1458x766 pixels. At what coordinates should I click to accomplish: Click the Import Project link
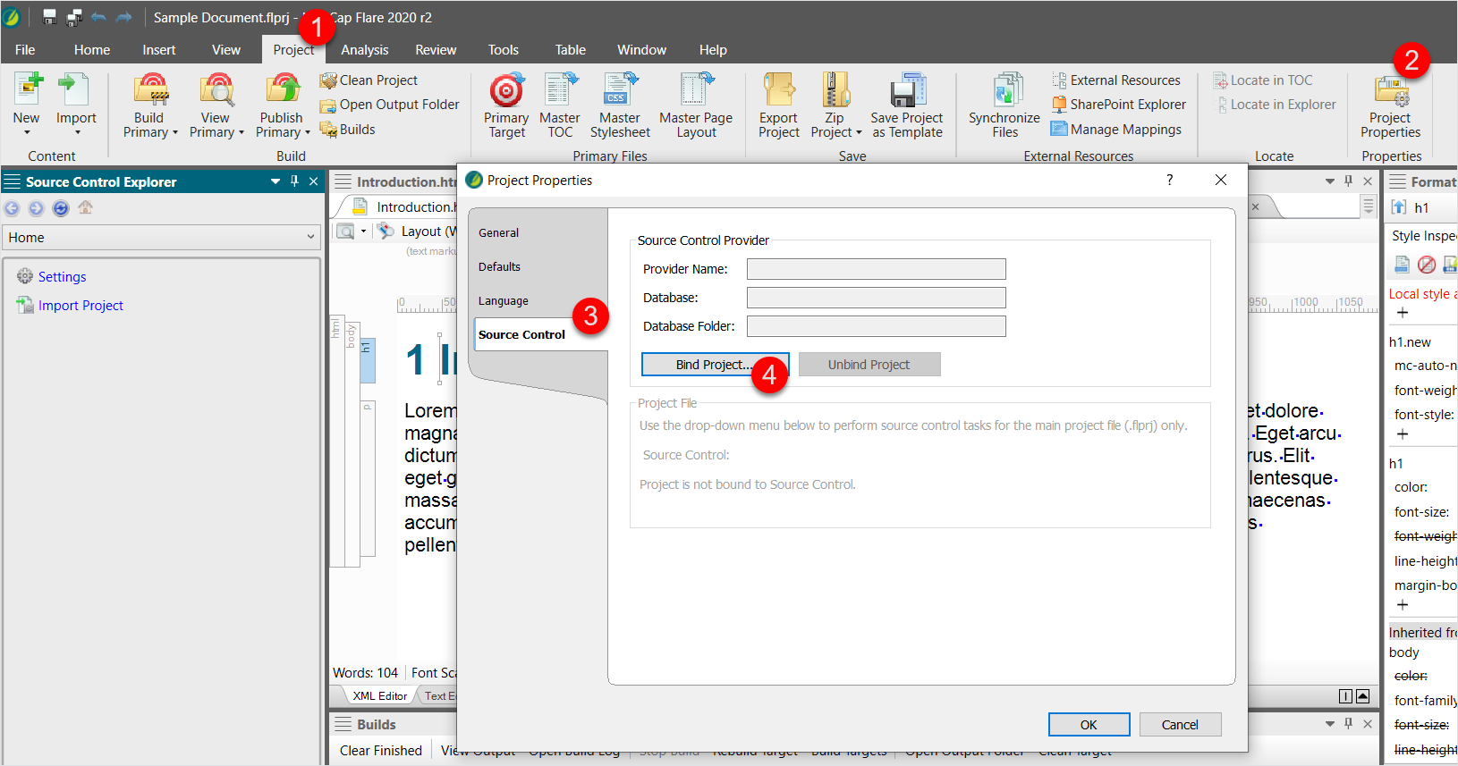81,306
